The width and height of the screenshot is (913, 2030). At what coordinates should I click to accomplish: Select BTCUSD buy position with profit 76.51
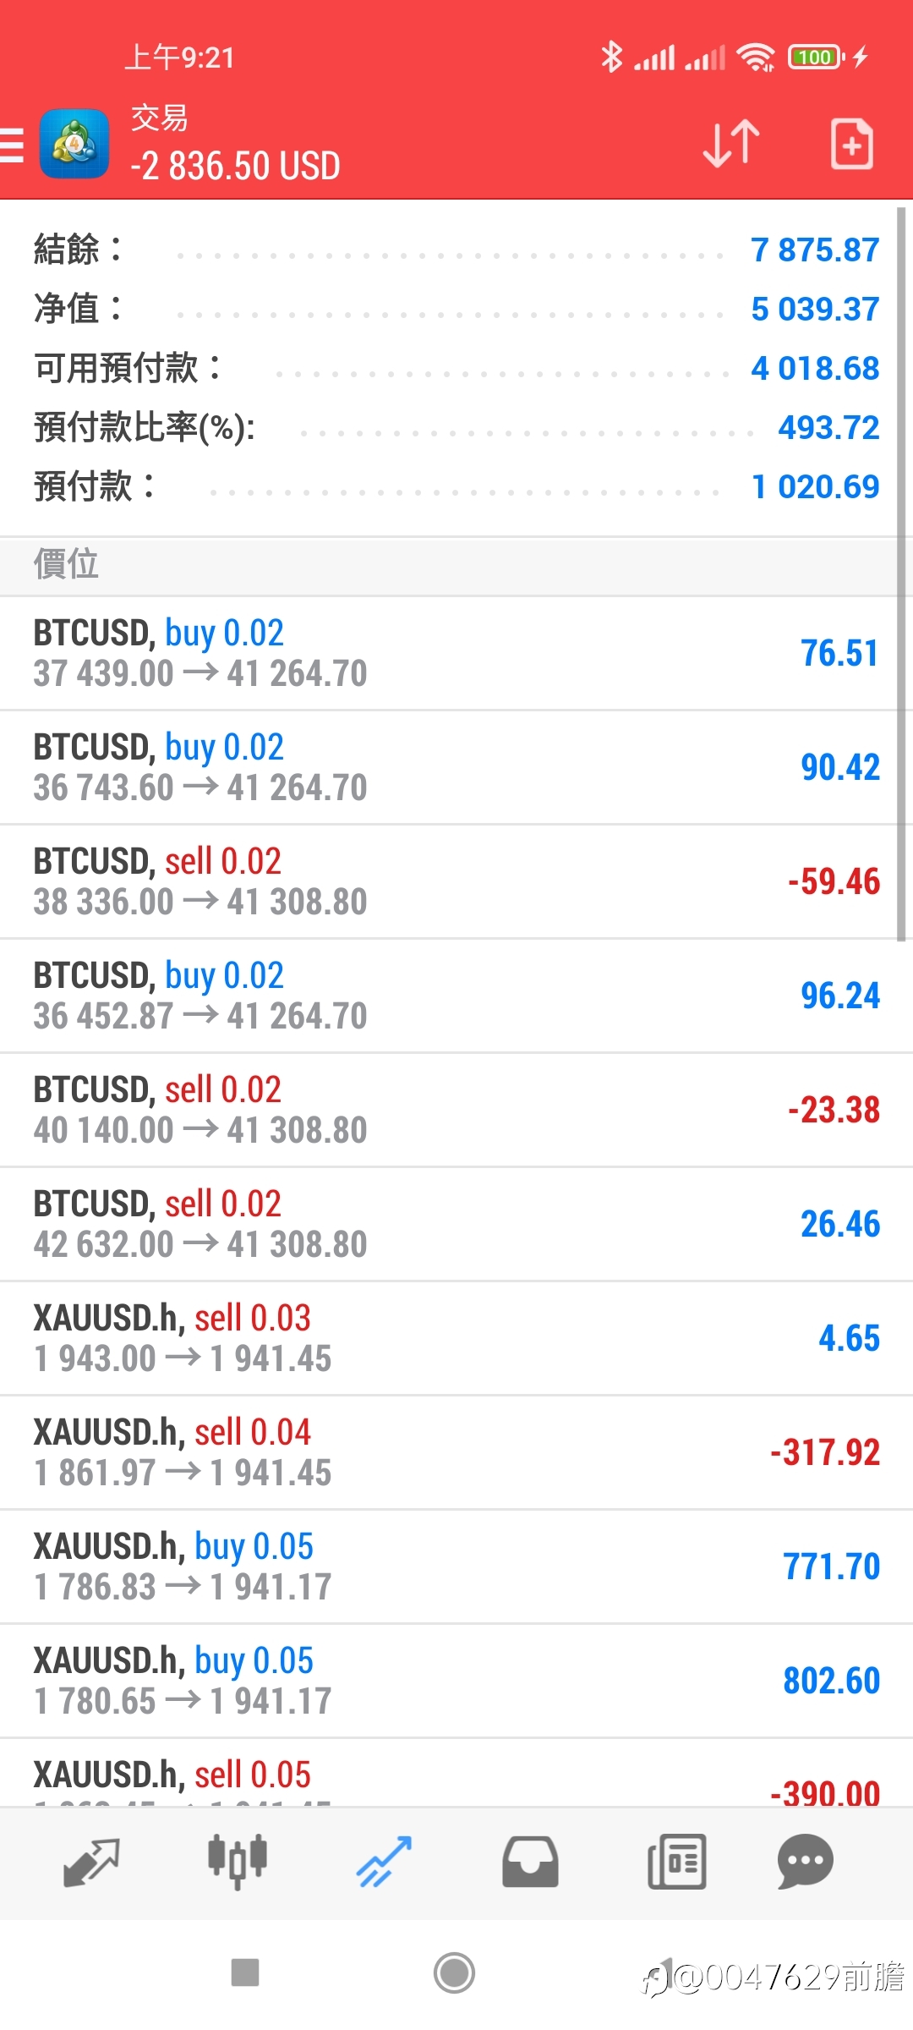tap(448, 653)
